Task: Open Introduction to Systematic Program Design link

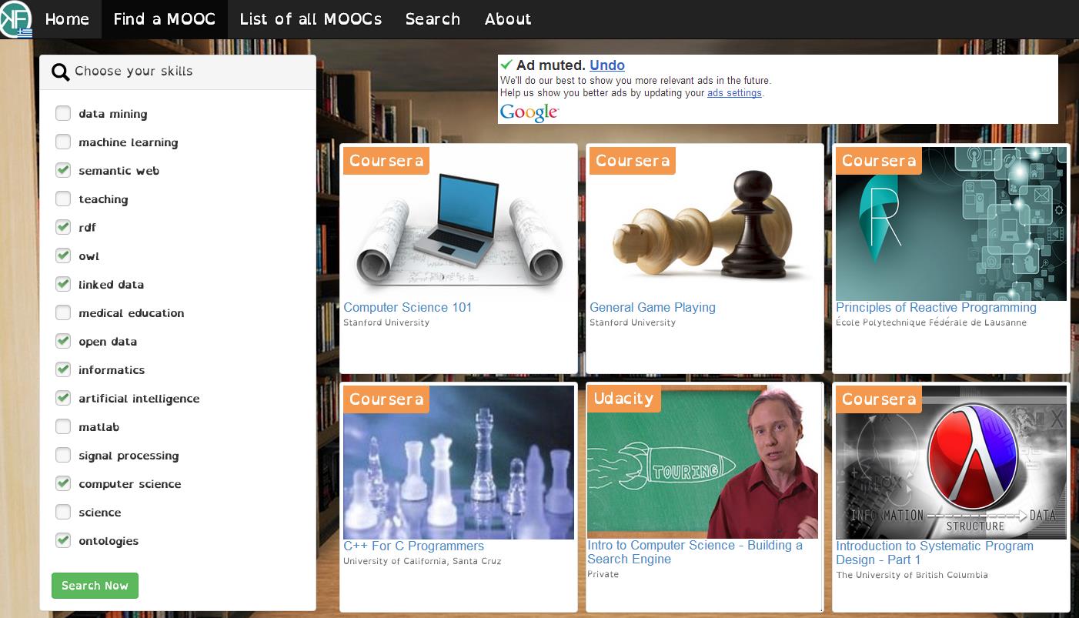Action: pyautogui.click(x=934, y=553)
